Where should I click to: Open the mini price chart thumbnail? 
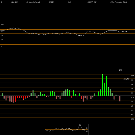(x=67, y=129)
